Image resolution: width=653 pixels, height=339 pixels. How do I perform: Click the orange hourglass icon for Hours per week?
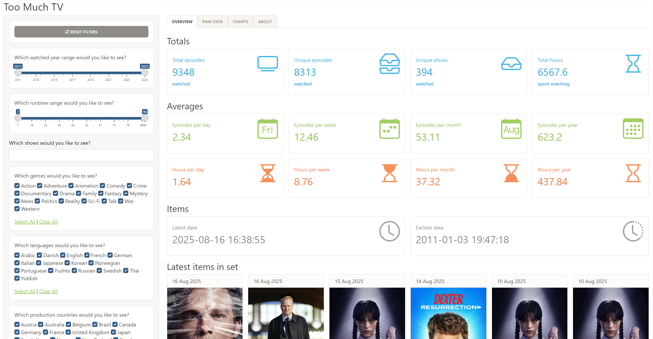coord(389,173)
